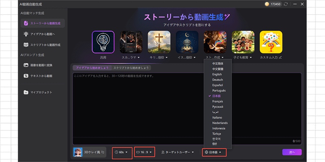The height and width of the screenshot is (162, 325).
Task: Select Indonesia in the language list
Action: [218, 128]
